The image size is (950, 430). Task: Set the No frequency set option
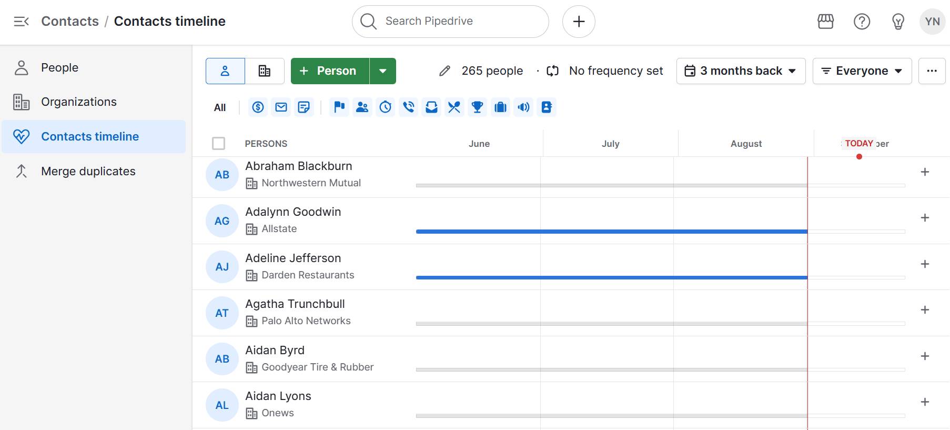pos(605,71)
